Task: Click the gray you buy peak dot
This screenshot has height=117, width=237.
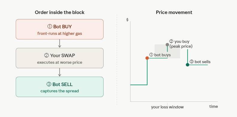Action: [x=167, y=45]
